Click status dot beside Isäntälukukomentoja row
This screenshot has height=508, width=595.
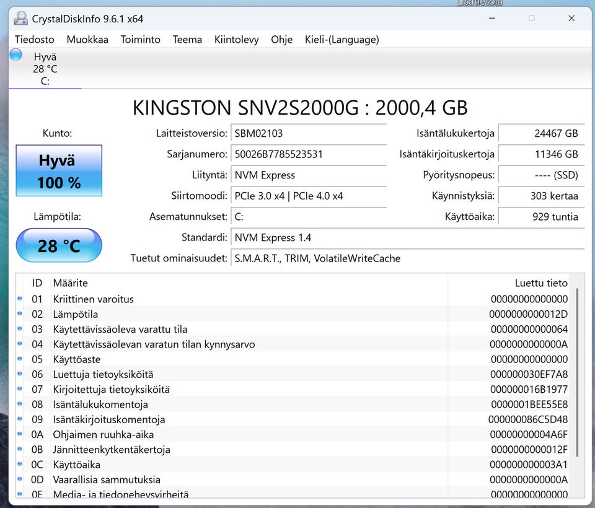(20, 405)
